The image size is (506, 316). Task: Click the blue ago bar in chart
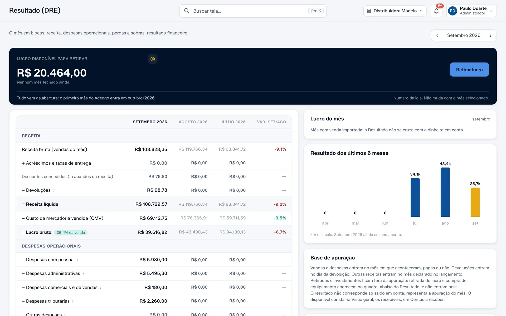click(x=445, y=192)
